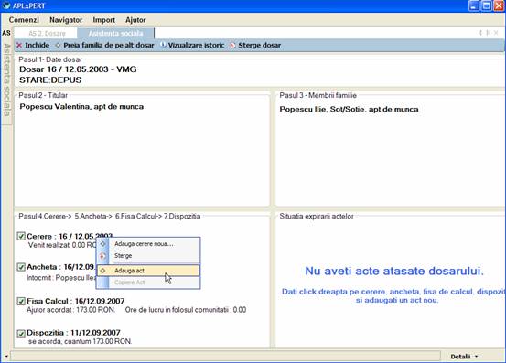Select family member Popescu Ilie, Sot/Sotie
This screenshot has width=506, height=363.
[349, 110]
